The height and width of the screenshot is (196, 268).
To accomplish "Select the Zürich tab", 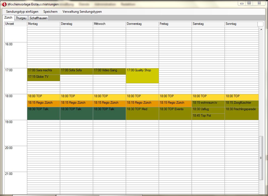I will pos(8,18).
